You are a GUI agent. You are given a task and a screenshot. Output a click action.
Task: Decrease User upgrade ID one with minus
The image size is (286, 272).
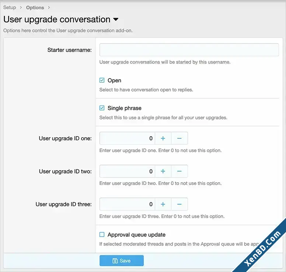[179, 138]
